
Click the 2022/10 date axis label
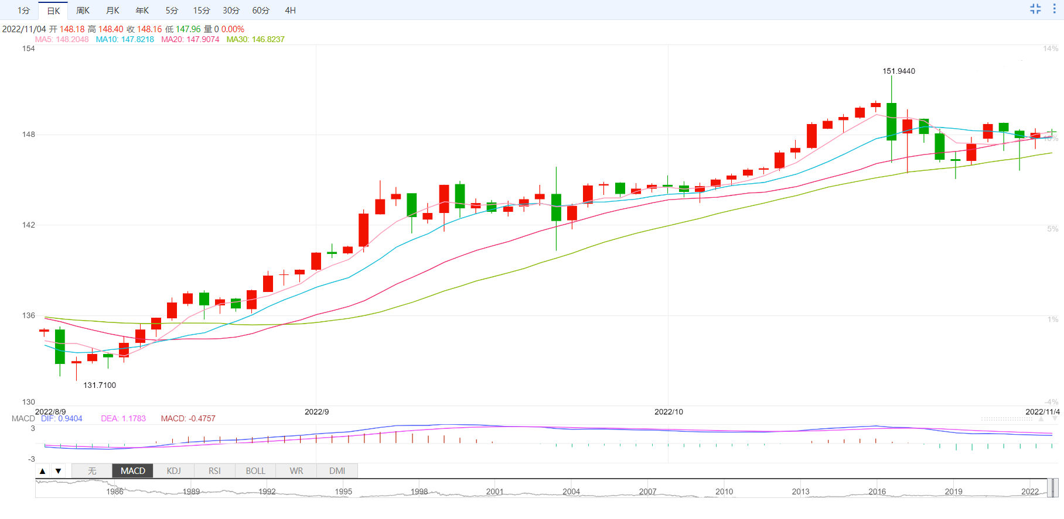(669, 411)
